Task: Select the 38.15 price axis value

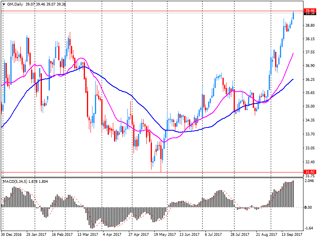Action: coord(310,39)
